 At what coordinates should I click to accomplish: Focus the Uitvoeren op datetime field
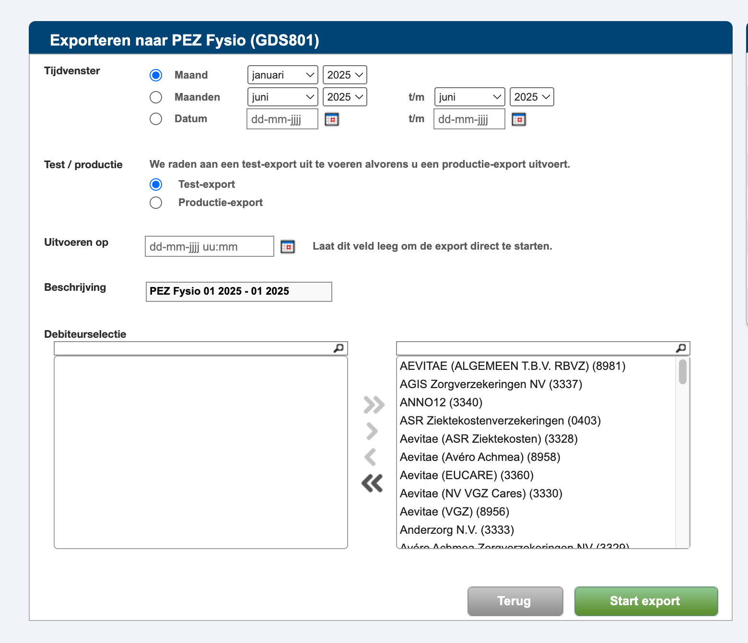point(210,246)
